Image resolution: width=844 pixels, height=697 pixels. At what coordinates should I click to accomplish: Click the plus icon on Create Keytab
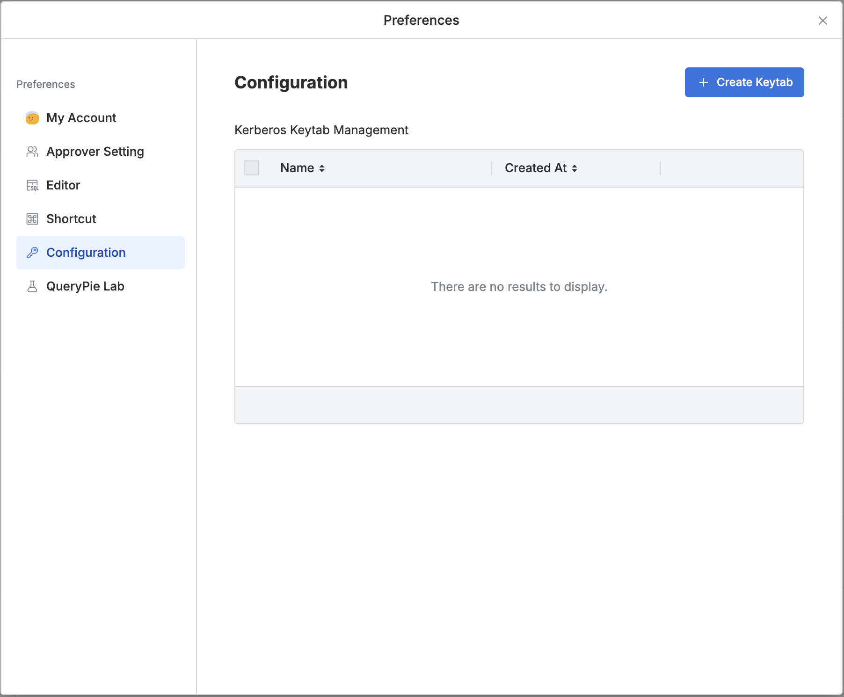(x=703, y=82)
